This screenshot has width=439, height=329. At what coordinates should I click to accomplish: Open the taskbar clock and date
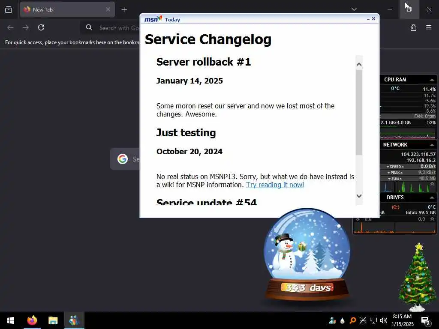402,320
